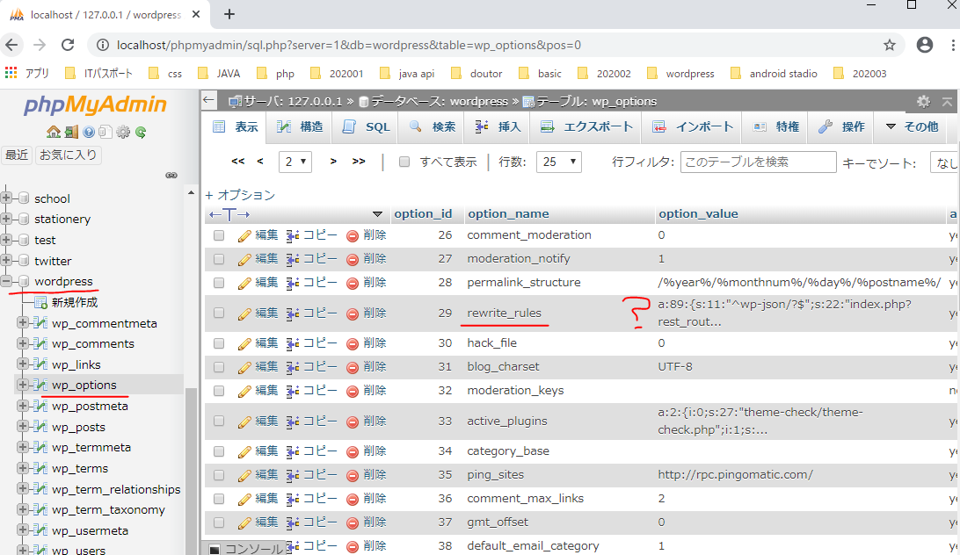Open phpMyAdmin documentation help icon
960x555 pixels.
[x=89, y=132]
